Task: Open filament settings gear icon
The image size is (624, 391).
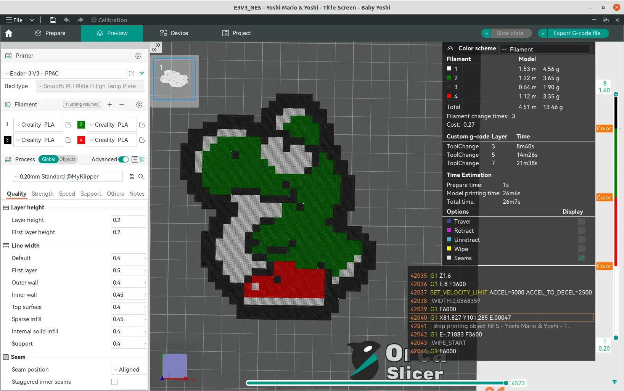Action: pos(139,105)
